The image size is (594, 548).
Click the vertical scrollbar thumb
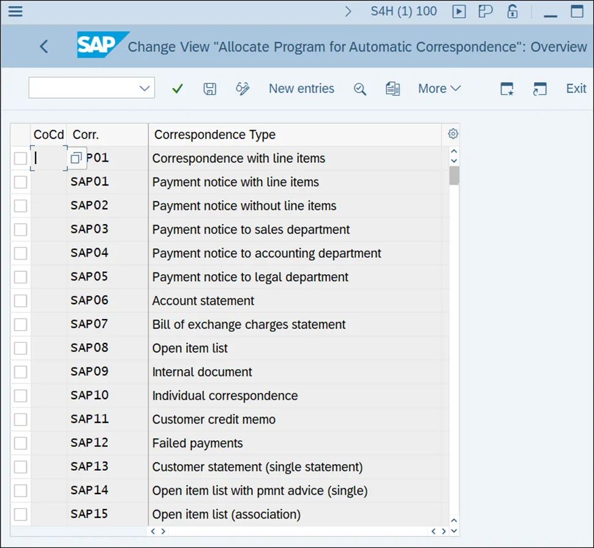click(x=454, y=176)
